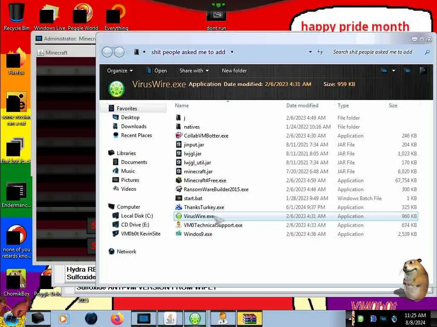This screenshot has width=437, height=327.
Task: Select Music library in the navigation pane
Action: [128, 171]
